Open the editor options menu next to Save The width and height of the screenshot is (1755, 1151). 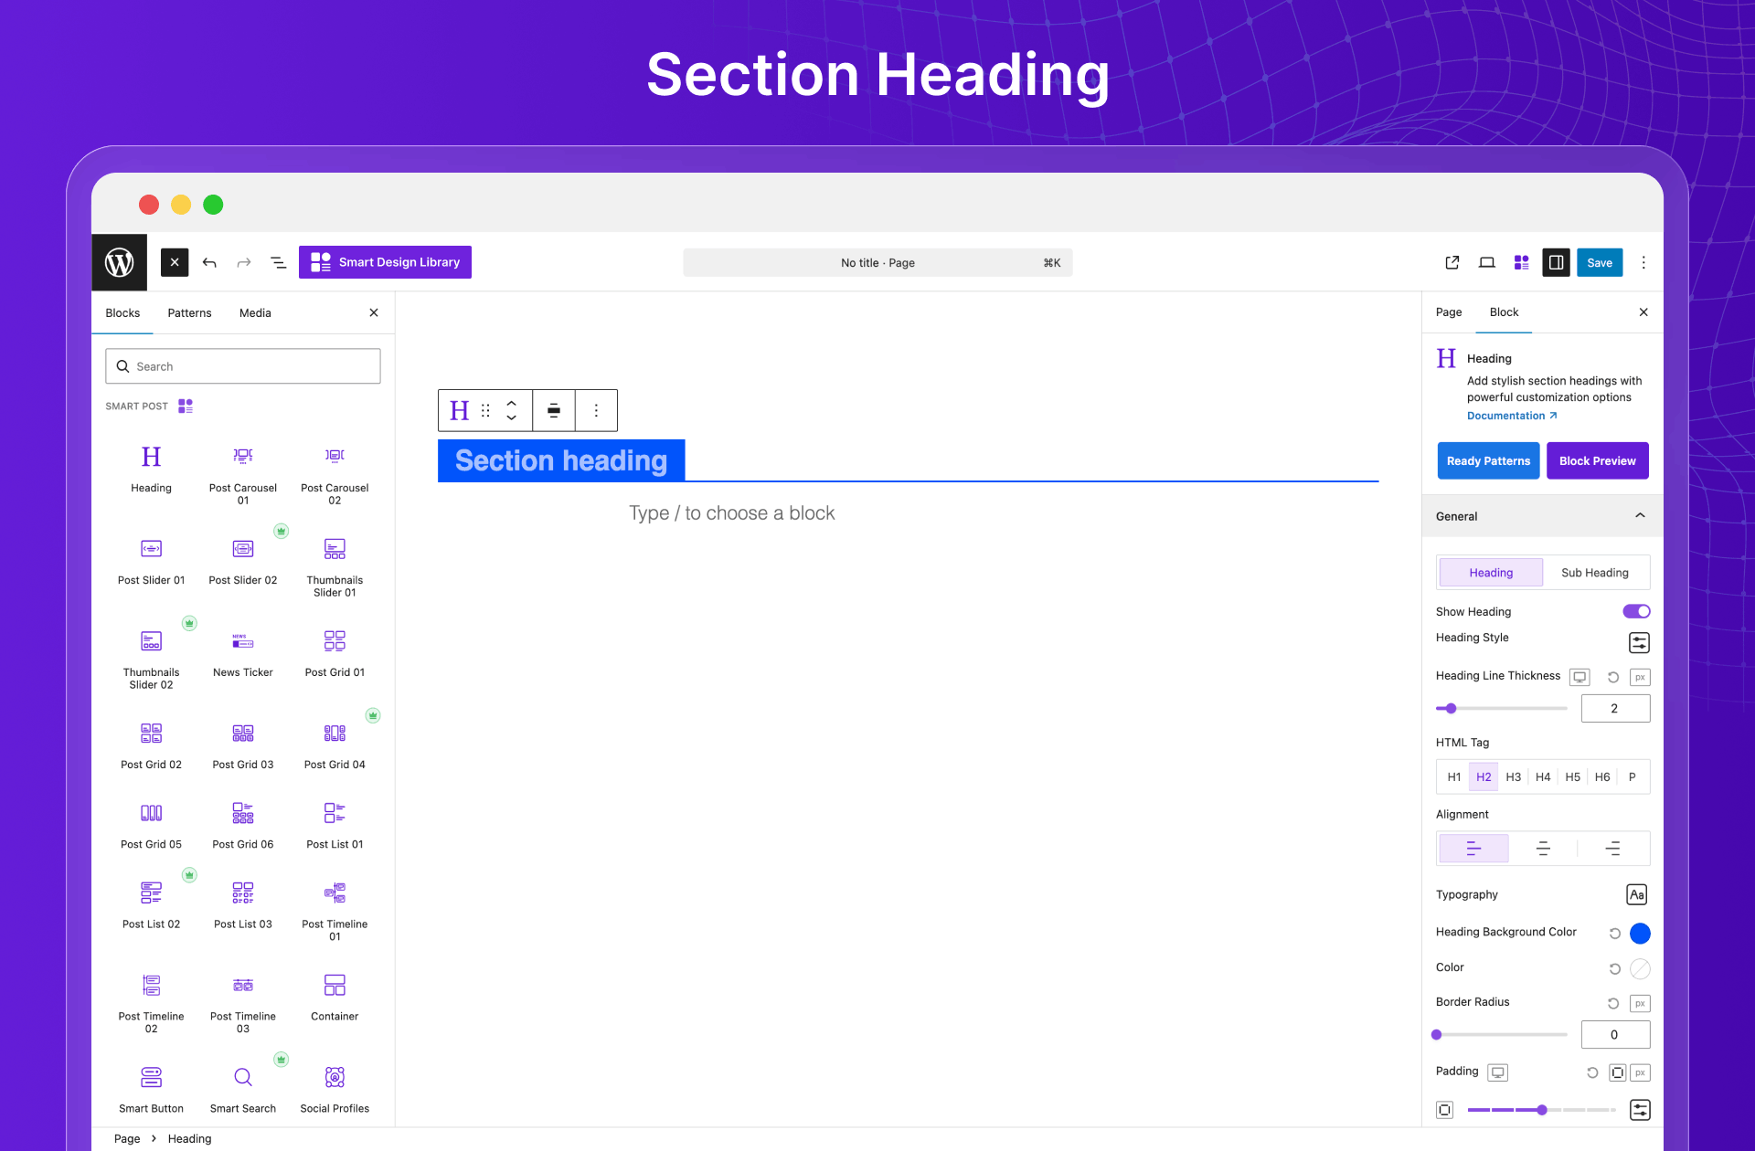(1643, 263)
